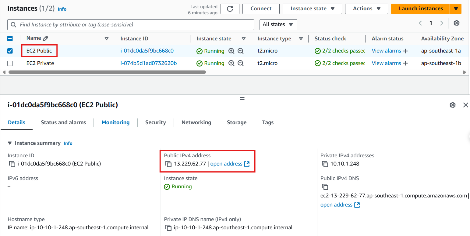Open the Storage tab
The width and height of the screenshot is (470, 236).
(x=237, y=122)
